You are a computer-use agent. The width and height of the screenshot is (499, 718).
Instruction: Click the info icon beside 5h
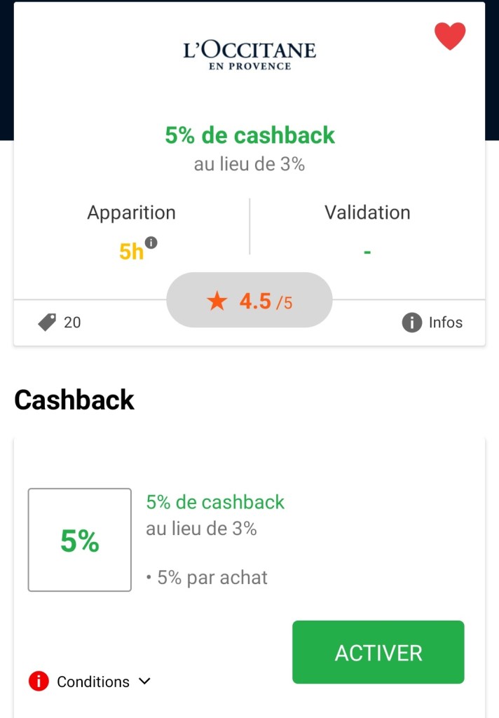click(x=151, y=243)
